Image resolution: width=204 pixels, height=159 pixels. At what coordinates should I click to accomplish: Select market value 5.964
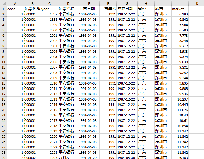[x=180, y=25]
